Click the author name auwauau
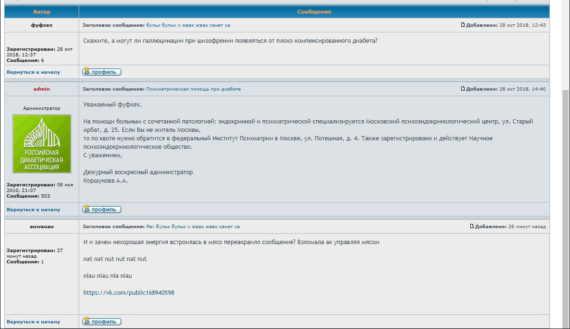Screen dimensions: 570x329 point(42,227)
